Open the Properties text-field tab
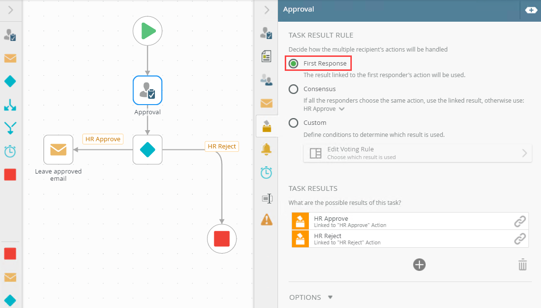Viewport: 541px width, 308px height. pos(267,199)
